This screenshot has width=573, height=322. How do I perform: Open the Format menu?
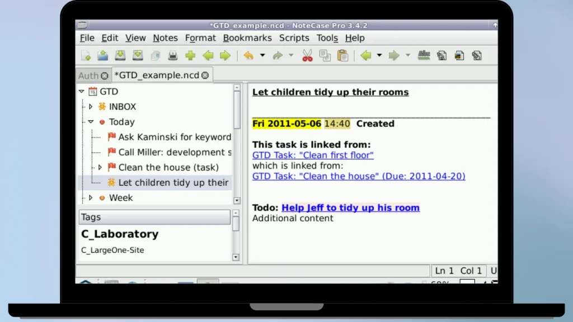[200, 38]
